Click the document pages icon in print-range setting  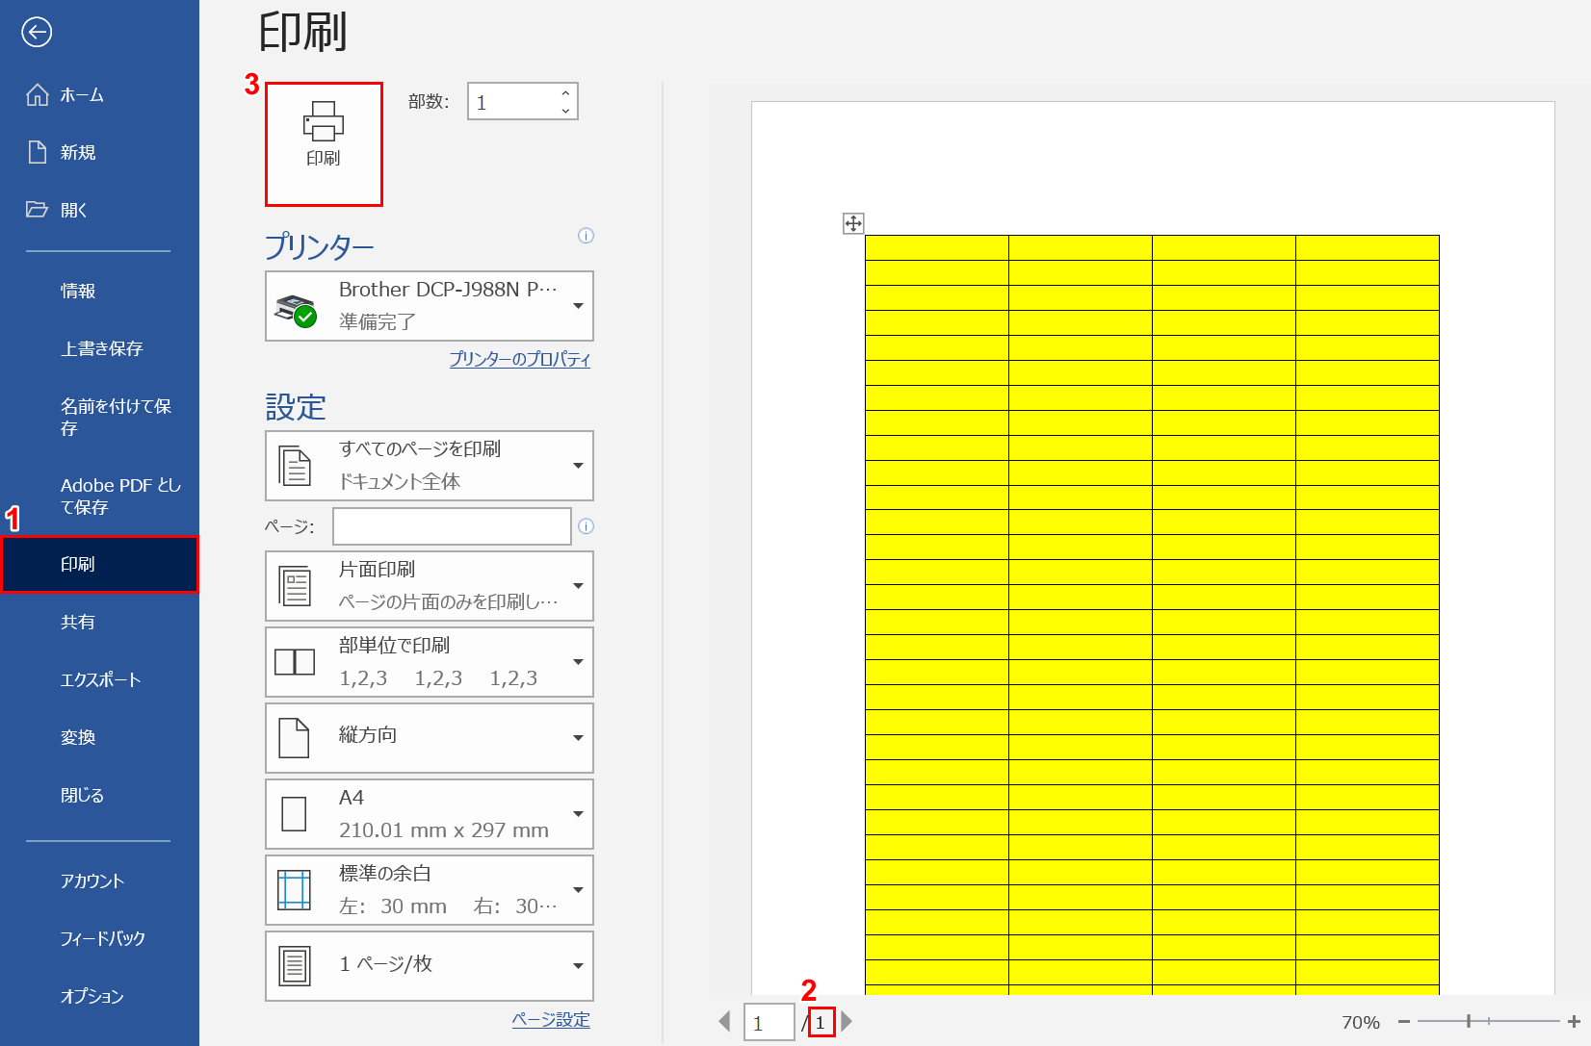(295, 466)
